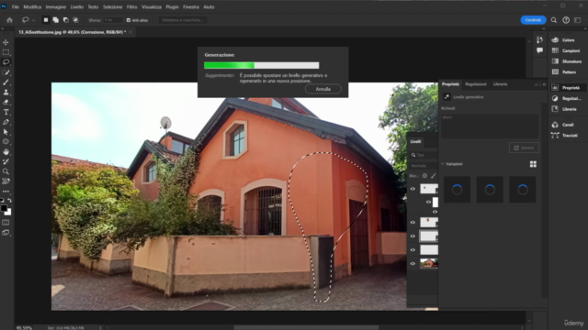Open the Modifica menu
The width and height of the screenshot is (588, 330).
click(x=32, y=6)
